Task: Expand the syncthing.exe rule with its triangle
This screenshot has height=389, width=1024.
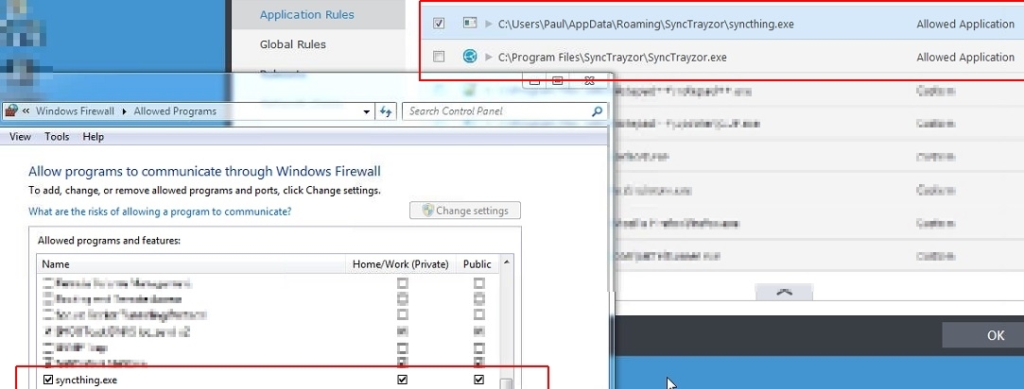Action: 489,25
